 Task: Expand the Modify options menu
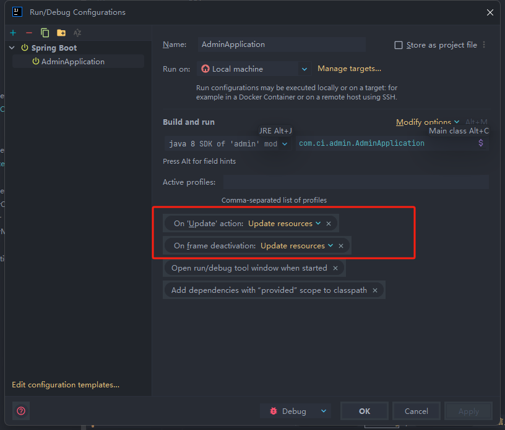click(427, 122)
